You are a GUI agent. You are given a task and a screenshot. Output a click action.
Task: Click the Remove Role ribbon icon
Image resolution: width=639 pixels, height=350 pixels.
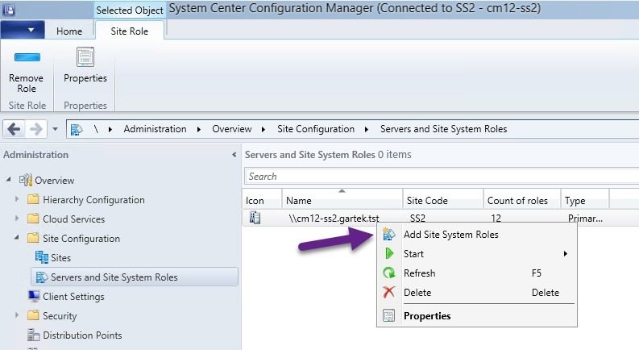point(27,57)
